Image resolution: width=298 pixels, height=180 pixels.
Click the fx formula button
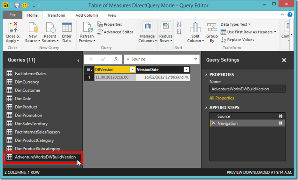click(x=116, y=59)
